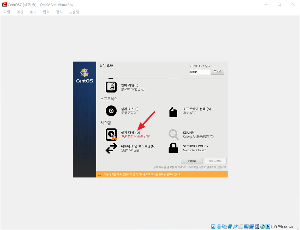Open the 보기 menu

point(33,12)
